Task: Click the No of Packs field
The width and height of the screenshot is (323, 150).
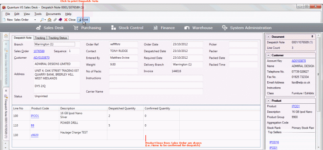Action: coord(124,71)
